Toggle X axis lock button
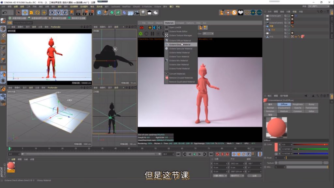The height and width of the screenshot is (188, 334). coord(52,12)
